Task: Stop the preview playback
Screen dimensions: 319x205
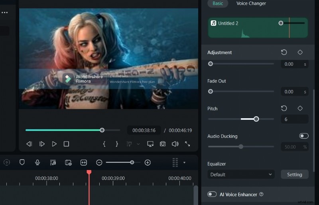Action: [66, 144]
